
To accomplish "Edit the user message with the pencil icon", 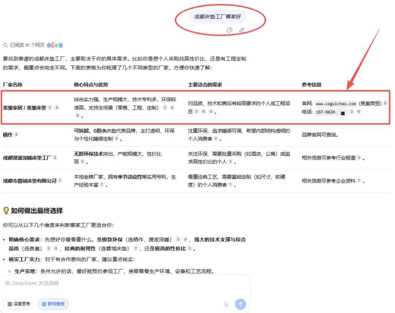I will pos(242,30).
